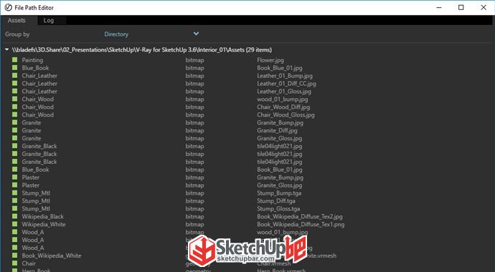
Task: Select the Leather_01_Gloss.jpg file name
Action: [284, 92]
